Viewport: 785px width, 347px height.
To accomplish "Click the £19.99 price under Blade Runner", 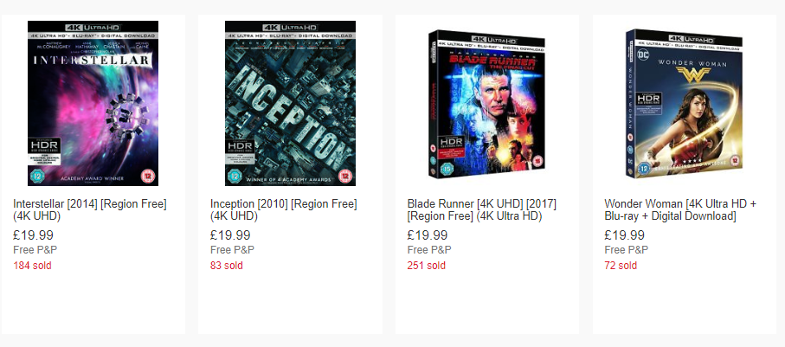I will (x=428, y=235).
